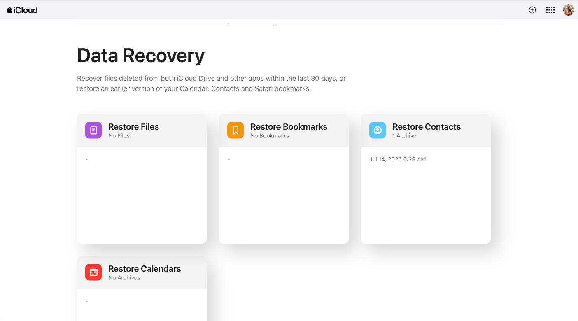The width and height of the screenshot is (578, 321).
Task: Select the red Restore Calendars icon
Action: tap(93, 272)
